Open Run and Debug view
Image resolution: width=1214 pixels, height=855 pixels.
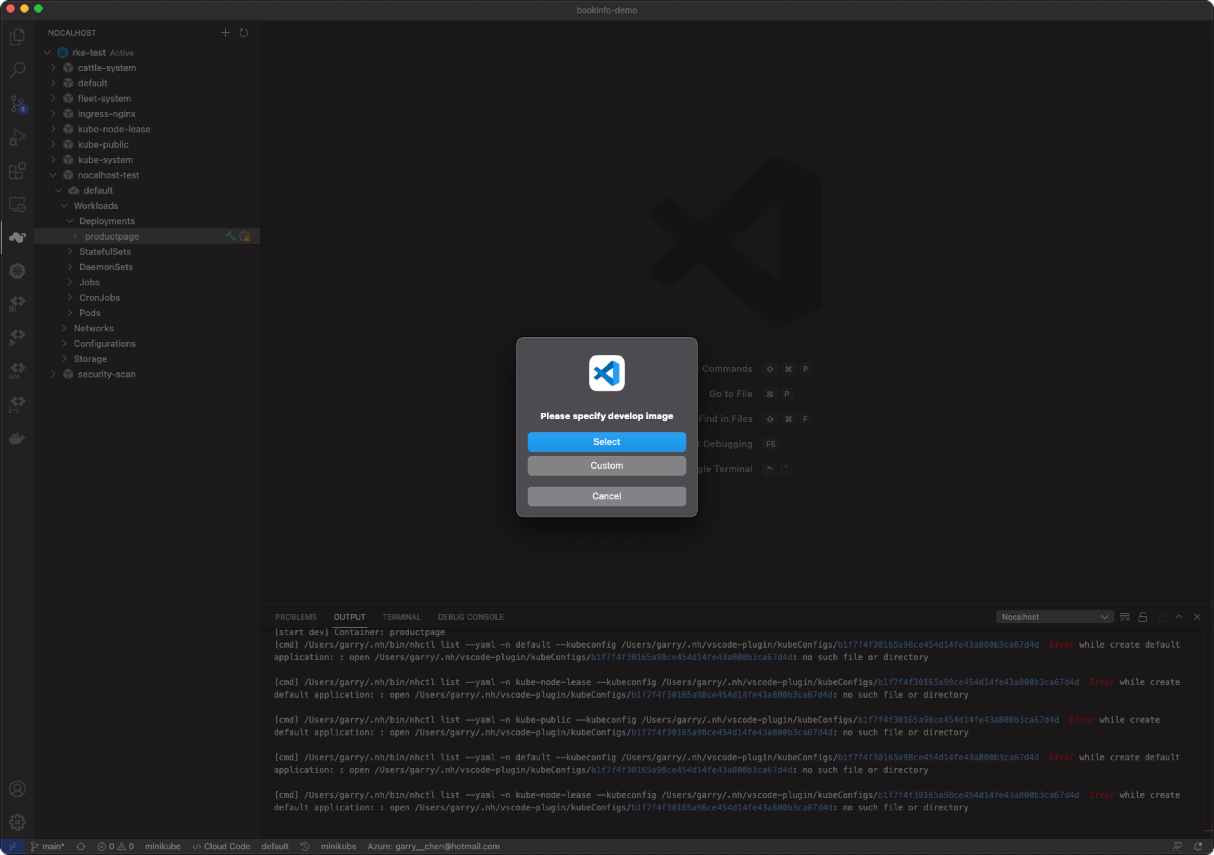click(17, 137)
